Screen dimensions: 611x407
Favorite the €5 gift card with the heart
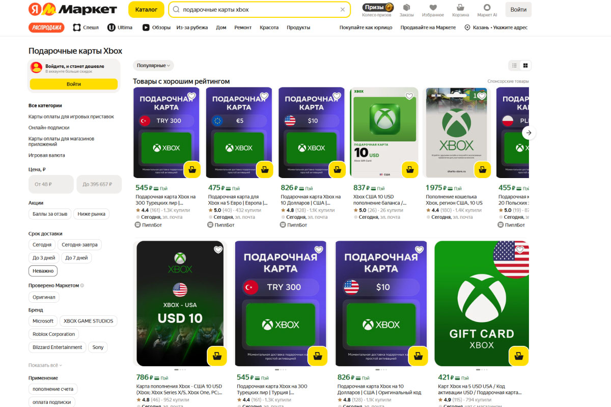click(264, 96)
